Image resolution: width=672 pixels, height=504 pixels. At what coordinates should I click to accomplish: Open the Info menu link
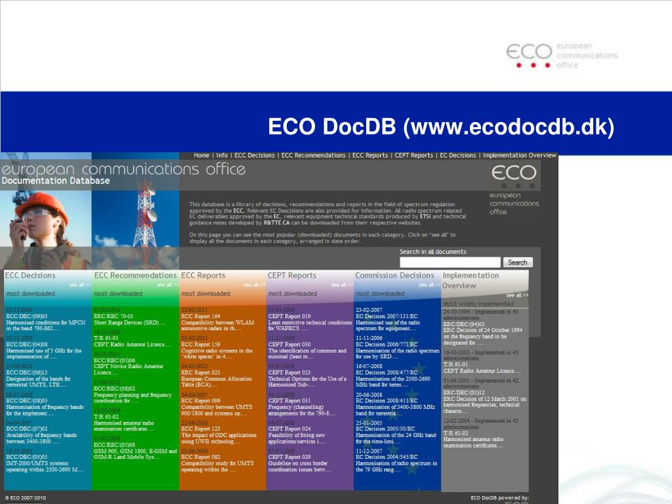point(222,156)
